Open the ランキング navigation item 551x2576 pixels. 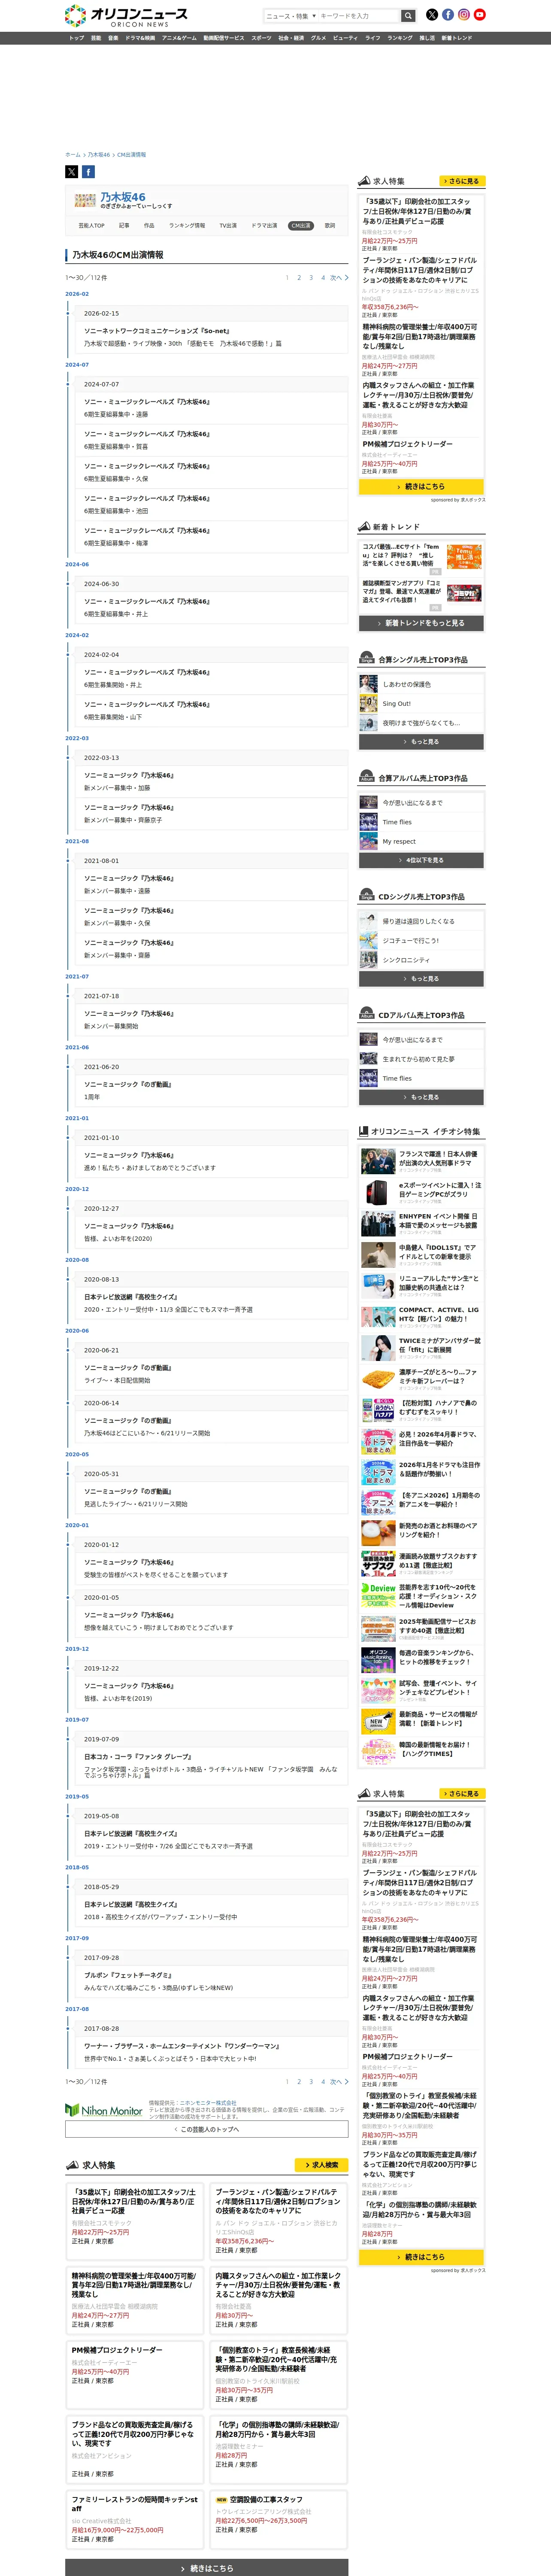400,38
